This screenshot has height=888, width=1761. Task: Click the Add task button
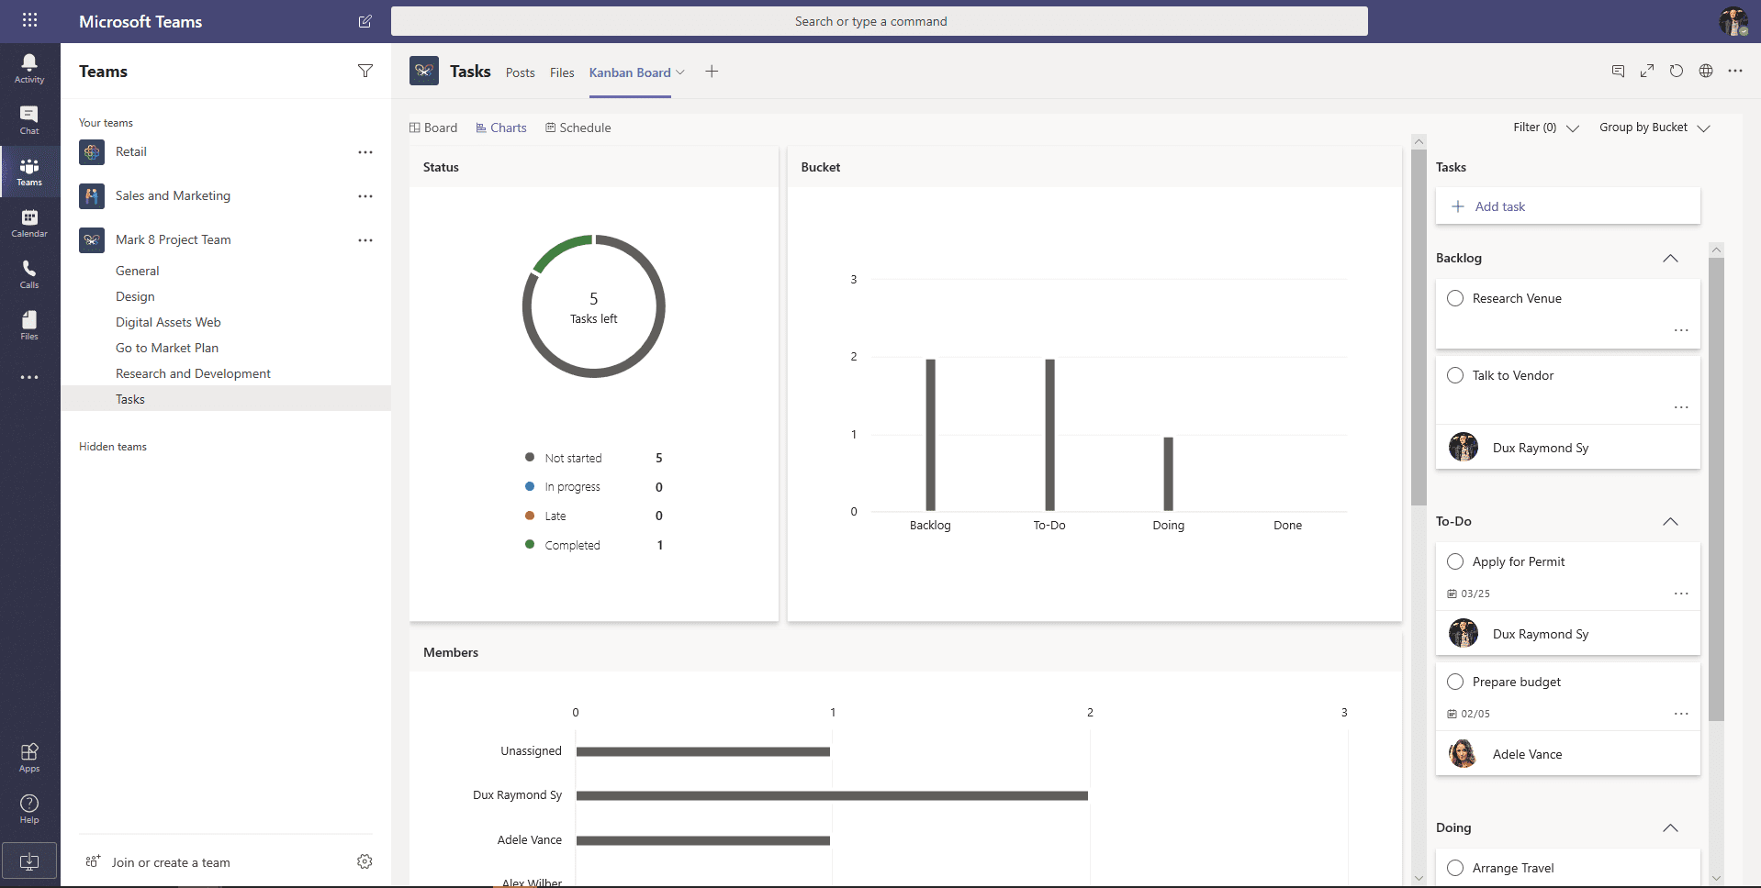[1567, 206]
